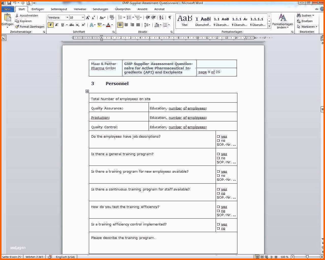
Task: Open change case Aa dropdown
Action: click(x=102, y=18)
